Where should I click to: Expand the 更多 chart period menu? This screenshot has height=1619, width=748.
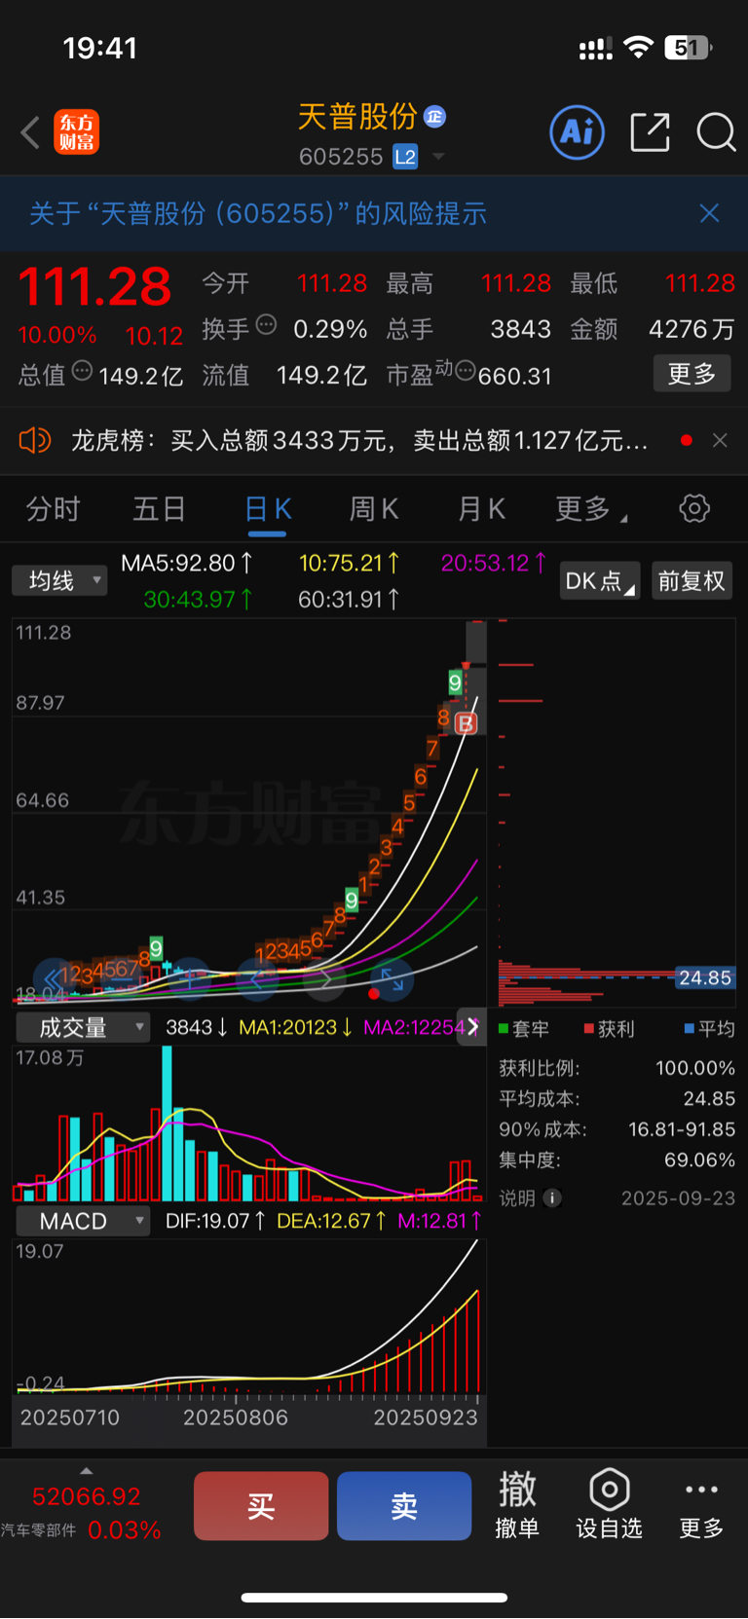pyautogui.click(x=590, y=509)
